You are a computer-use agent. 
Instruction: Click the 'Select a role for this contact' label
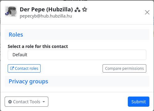point(38,46)
